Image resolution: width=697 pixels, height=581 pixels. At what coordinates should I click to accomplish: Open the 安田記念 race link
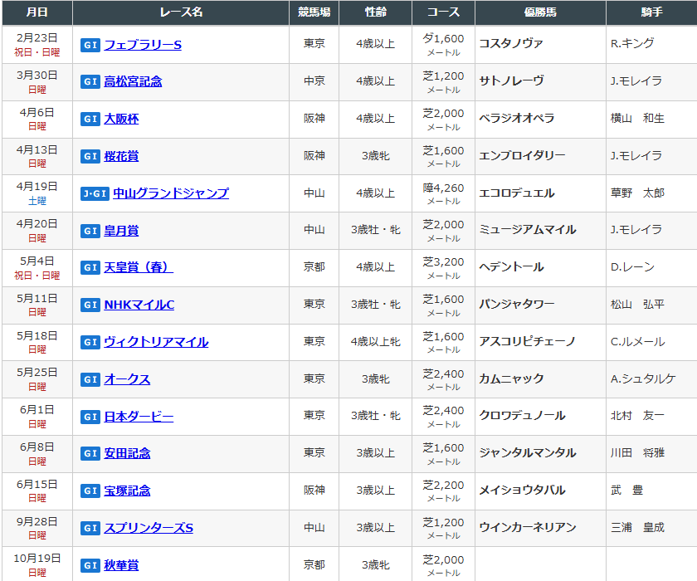tap(127, 453)
